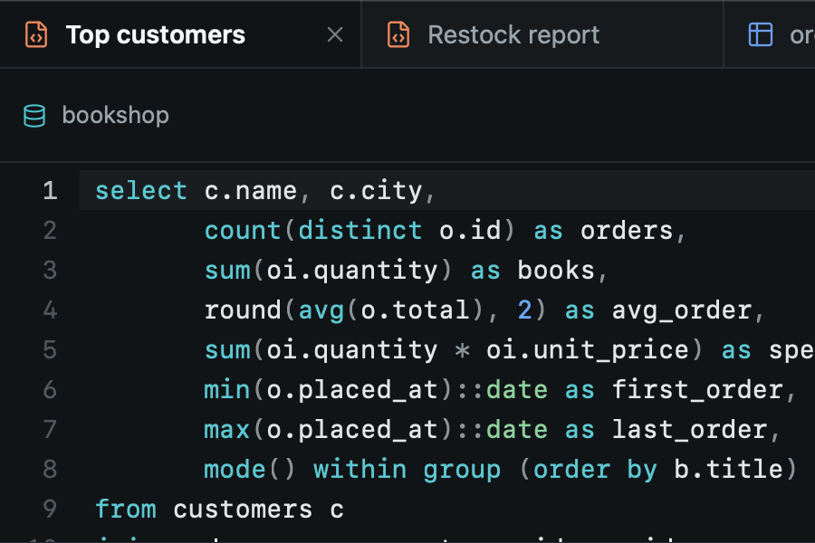This screenshot has width=815, height=543.
Task: Click 'c.name' on line 1
Action: click(251, 191)
